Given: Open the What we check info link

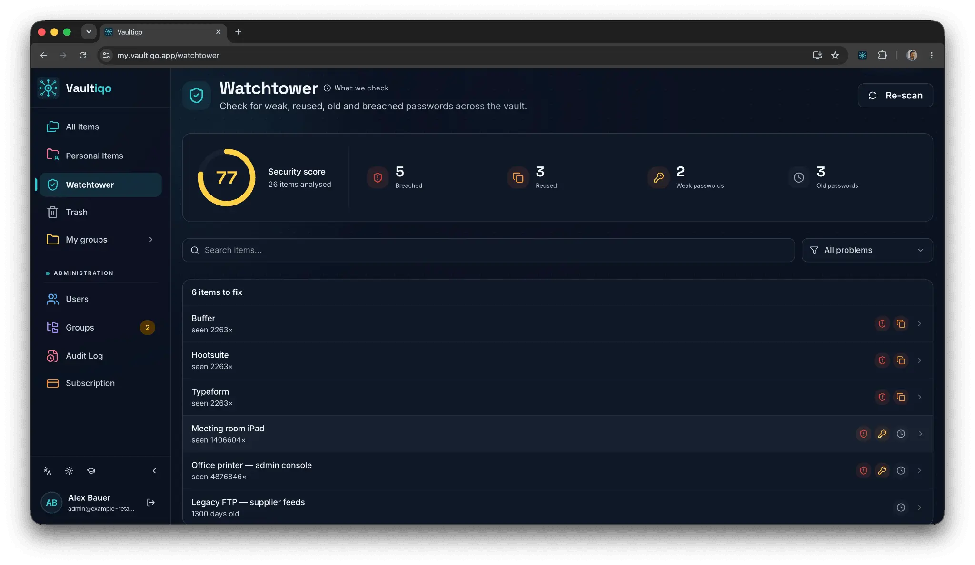Looking at the screenshot, I should 356,88.
